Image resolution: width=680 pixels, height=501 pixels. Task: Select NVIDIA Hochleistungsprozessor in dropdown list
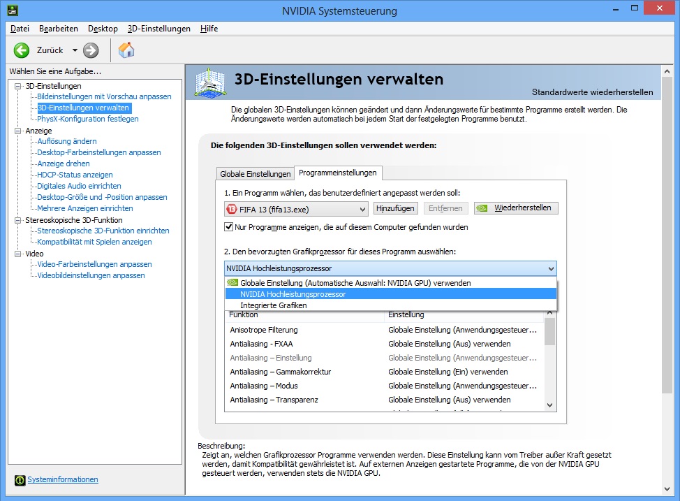pos(390,294)
